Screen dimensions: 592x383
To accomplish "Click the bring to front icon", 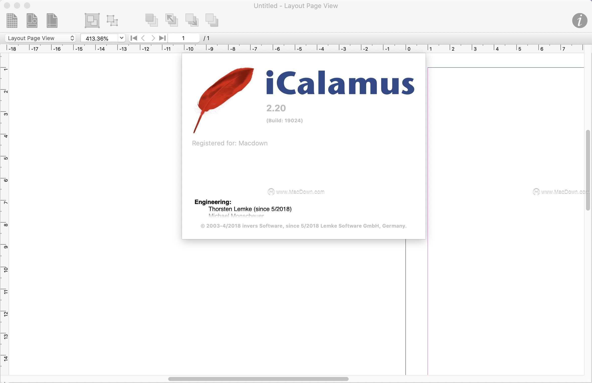I will 152,20.
